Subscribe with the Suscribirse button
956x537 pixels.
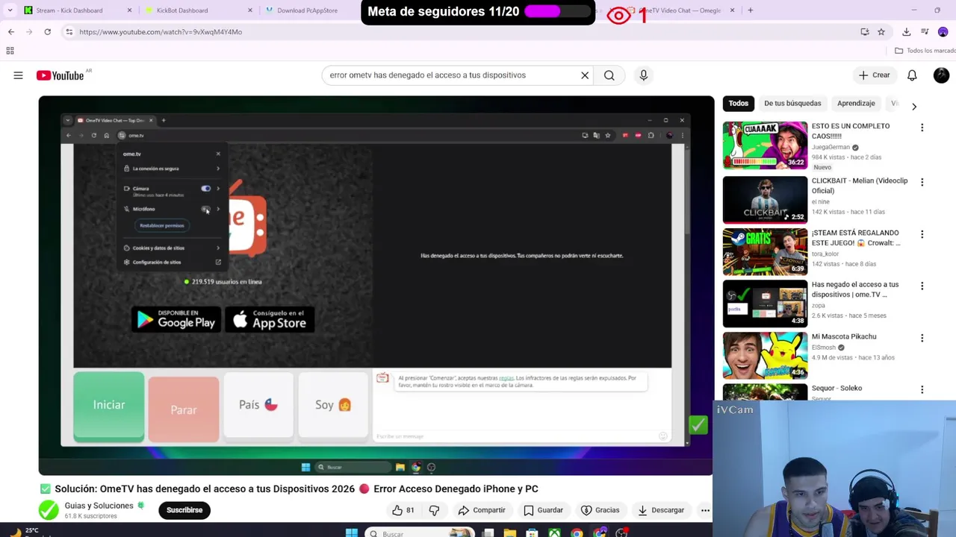tap(184, 510)
